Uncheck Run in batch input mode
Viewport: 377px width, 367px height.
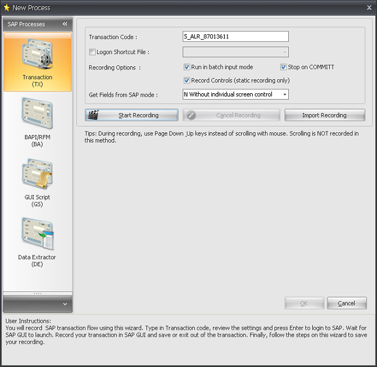(187, 67)
